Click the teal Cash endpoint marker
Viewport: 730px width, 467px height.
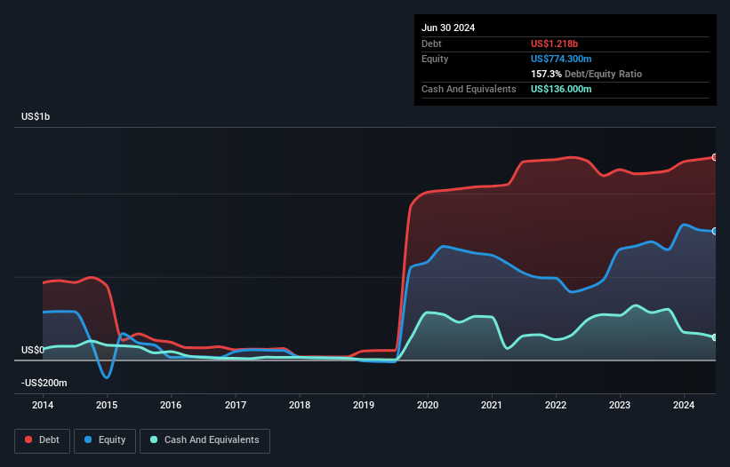click(x=715, y=337)
